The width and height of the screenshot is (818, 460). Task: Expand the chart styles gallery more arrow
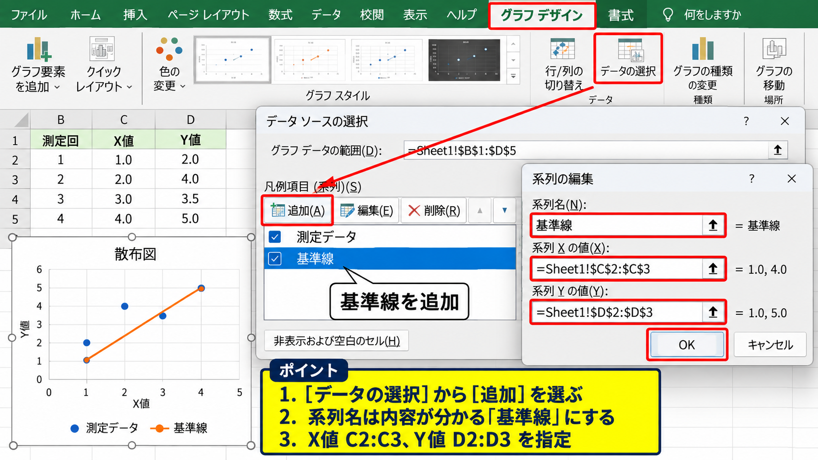(513, 76)
